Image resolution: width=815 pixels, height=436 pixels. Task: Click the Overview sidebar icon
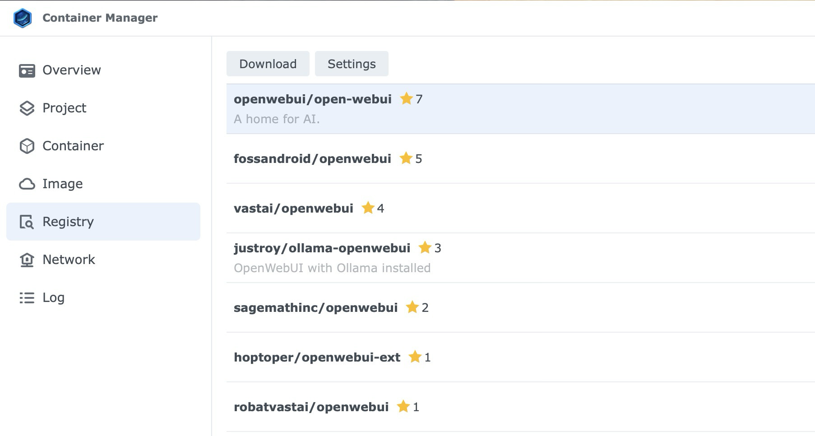click(27, 70)
